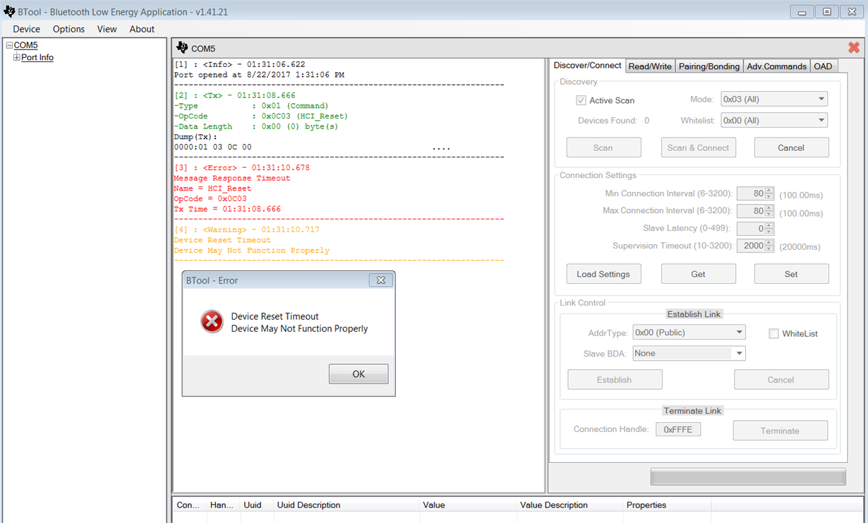Click the Uuid Description column header

click(346, 505)
